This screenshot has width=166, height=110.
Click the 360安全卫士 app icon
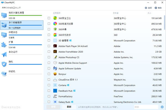tap(55, 18)
